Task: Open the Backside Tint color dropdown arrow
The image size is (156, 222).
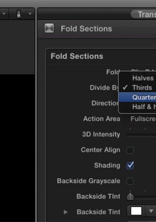Action: click(x=151, y=211)
